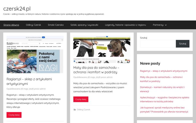The height and width of the screenshot is (123, 196).
Task: Open sidebar link Domelia.pl – kamień naturalny
Action: coord(162,89)
